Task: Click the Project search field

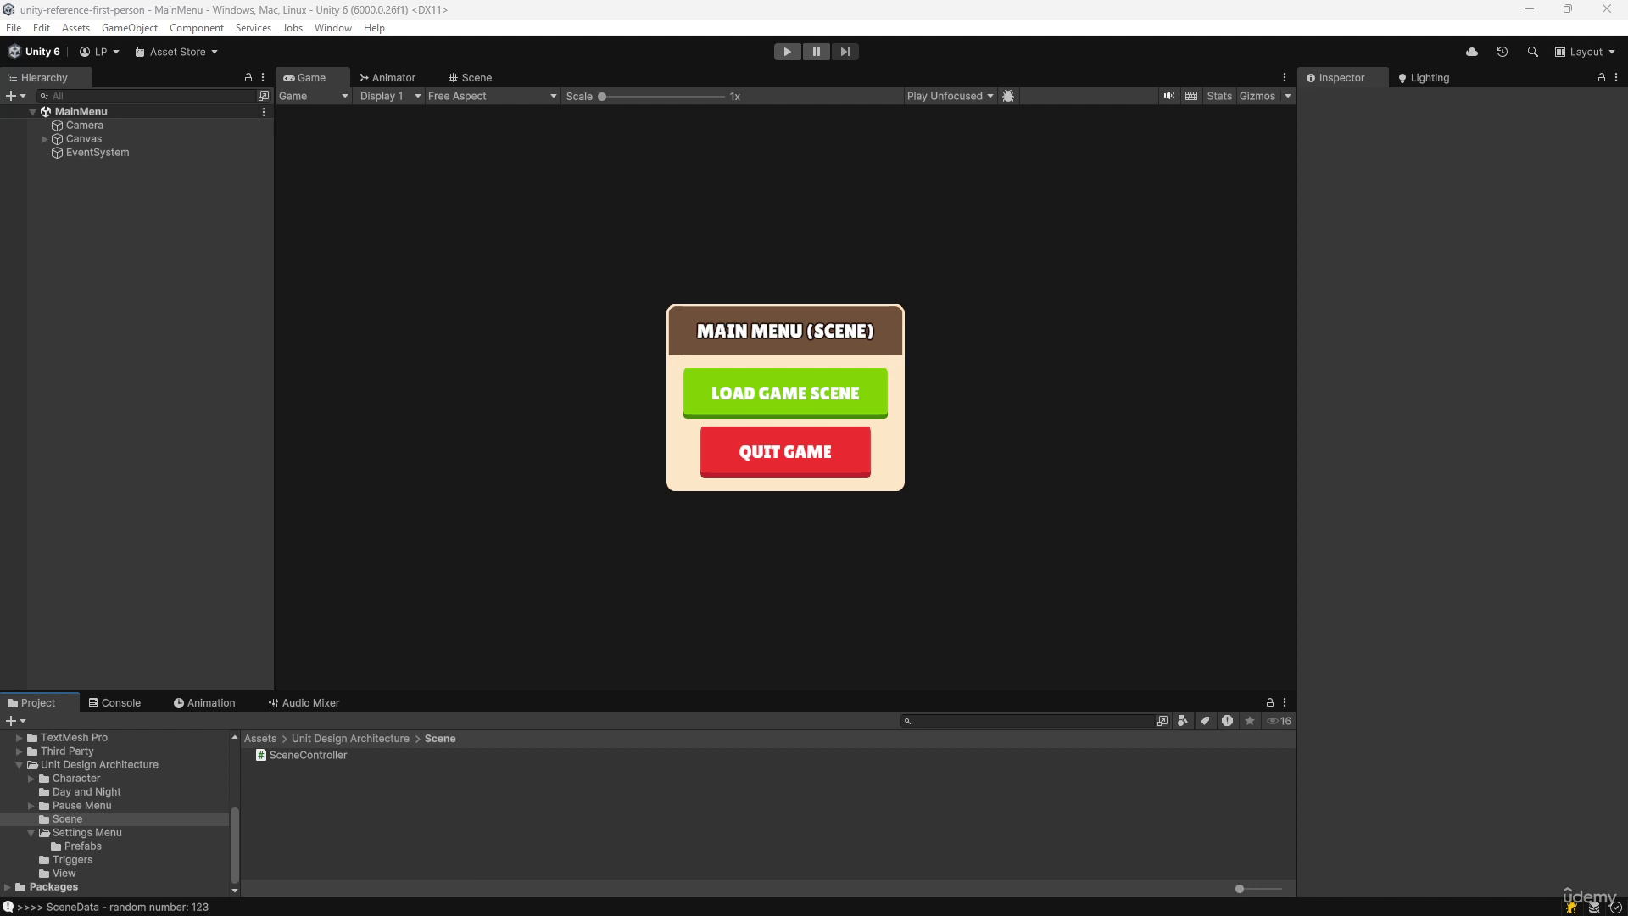Action: (1029, 721)
